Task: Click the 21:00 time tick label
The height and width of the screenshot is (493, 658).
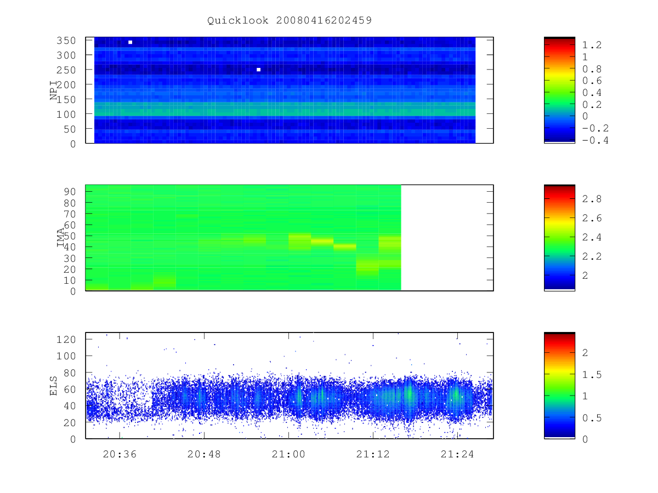Action: pos(288,454)
